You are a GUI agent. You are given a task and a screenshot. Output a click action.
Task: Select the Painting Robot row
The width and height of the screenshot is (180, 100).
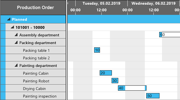(36, 81)
